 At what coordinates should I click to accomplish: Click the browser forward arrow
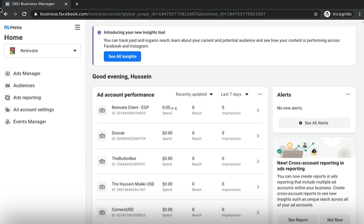pyautogui.click(x=15, y=14)
